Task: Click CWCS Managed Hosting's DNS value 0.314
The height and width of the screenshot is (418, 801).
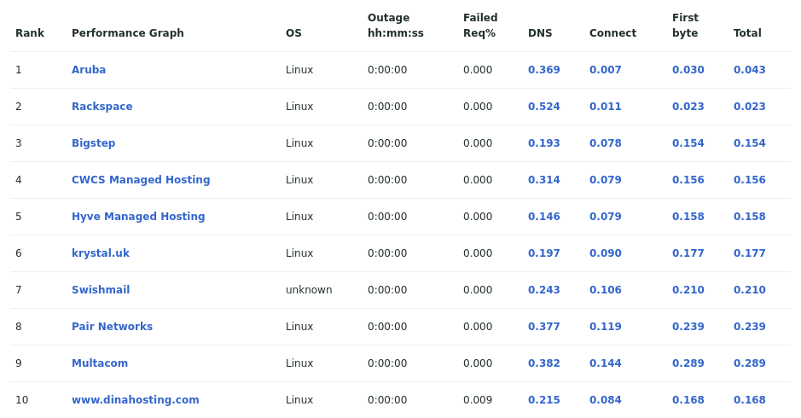Action: (x=543, y=180)
